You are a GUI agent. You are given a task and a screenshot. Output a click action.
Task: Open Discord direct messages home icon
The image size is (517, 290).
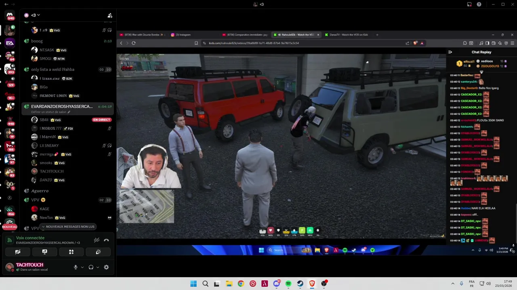[10, 15]
